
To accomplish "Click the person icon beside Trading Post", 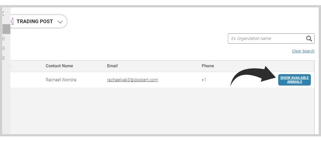I will point(12,21).
